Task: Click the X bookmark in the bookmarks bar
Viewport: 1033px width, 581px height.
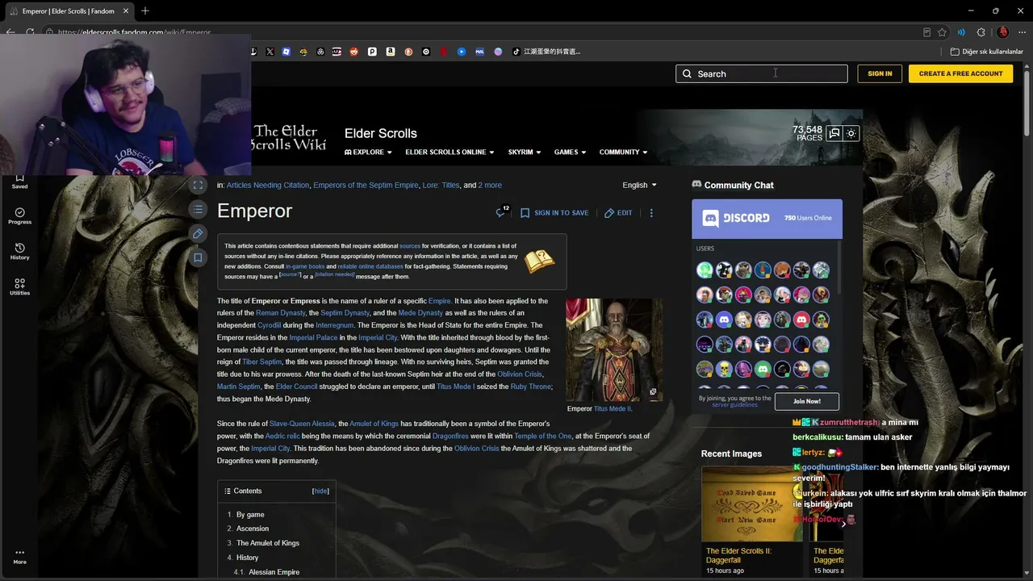Action: click(x=270, y=52)
